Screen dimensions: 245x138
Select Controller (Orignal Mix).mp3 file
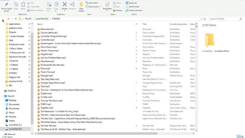point(54,36)
